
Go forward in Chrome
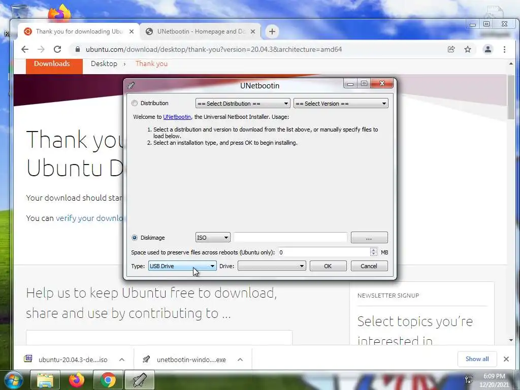41,49
